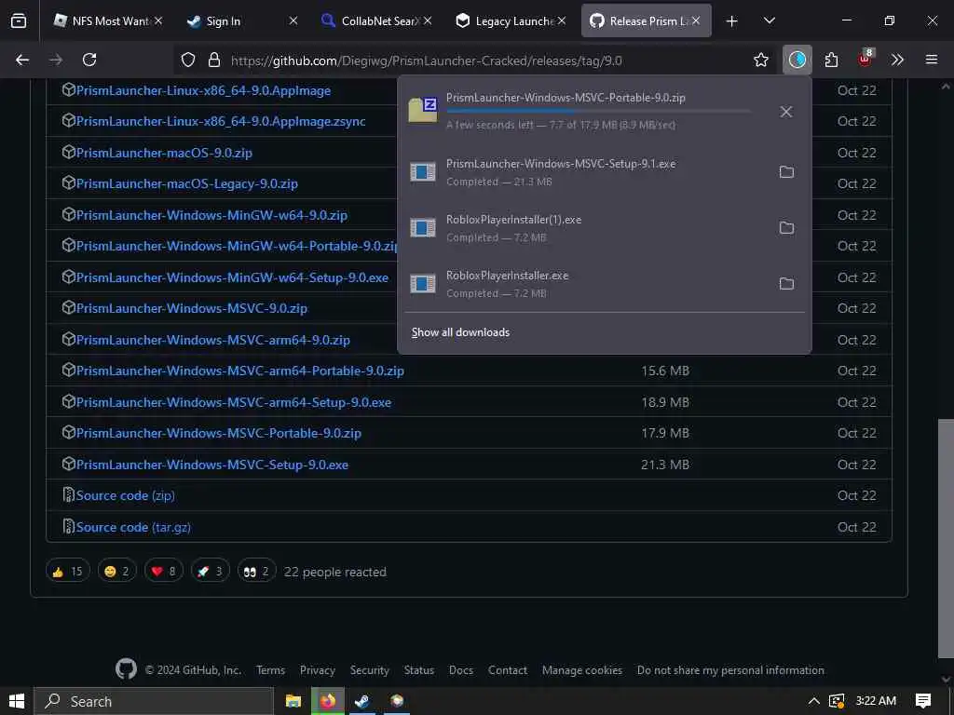Viewport: 954px width, 715px height.
Task: Download Source code (zip)
Action: (x=126, y=495)
